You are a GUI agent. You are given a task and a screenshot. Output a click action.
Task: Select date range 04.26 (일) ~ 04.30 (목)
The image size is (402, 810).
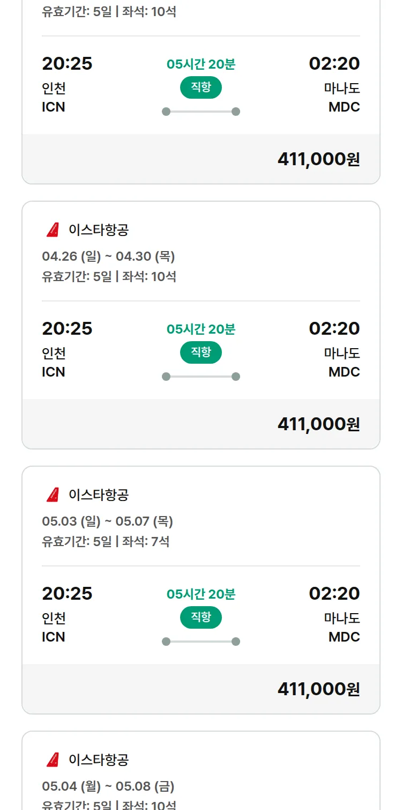coord(108,257)
